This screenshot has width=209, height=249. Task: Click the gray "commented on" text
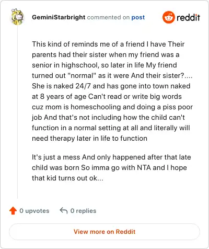[x=108, y=17]
